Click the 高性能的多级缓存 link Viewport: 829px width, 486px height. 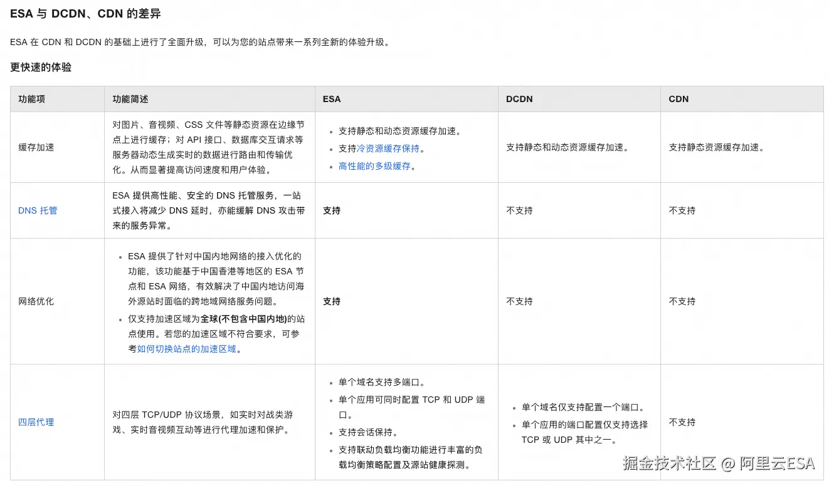(374, 166)
